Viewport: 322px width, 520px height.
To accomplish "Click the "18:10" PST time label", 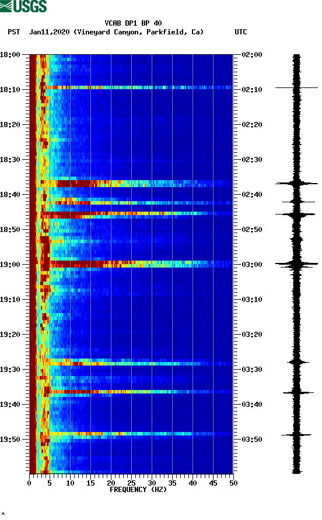I will click(x=10, y=90).
